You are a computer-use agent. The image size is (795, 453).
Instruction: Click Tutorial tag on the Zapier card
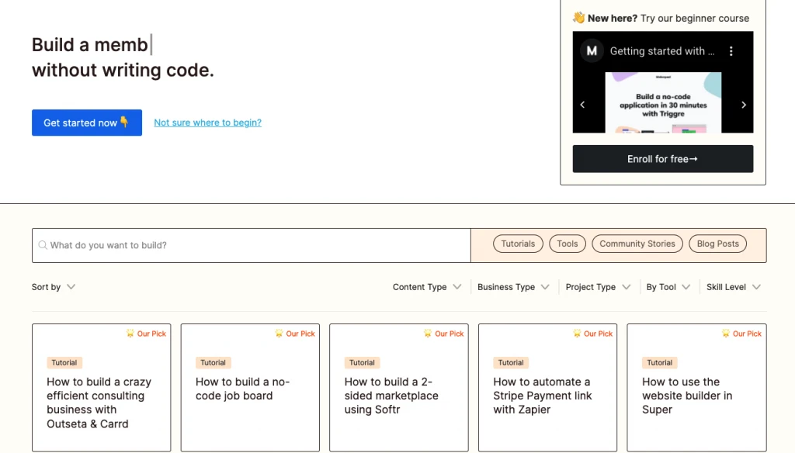[511, 363]
